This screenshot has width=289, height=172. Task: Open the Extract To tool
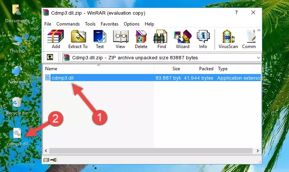point(78,39)
